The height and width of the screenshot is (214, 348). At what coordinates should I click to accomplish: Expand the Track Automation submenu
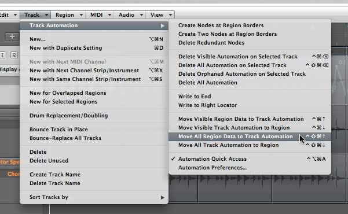[x=94, y=25]
